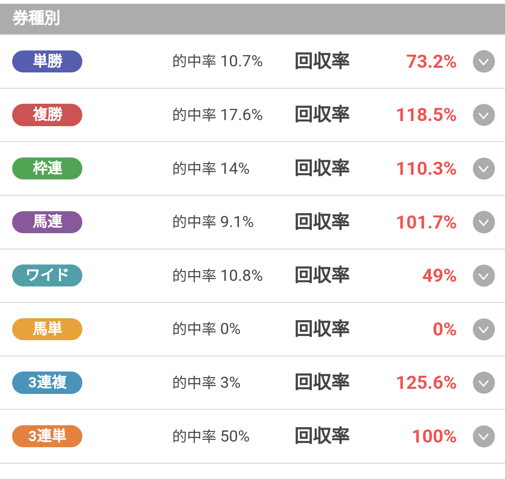
Task: Open the 3連複 row dropdown arrow
Action: tap(483, 383)
